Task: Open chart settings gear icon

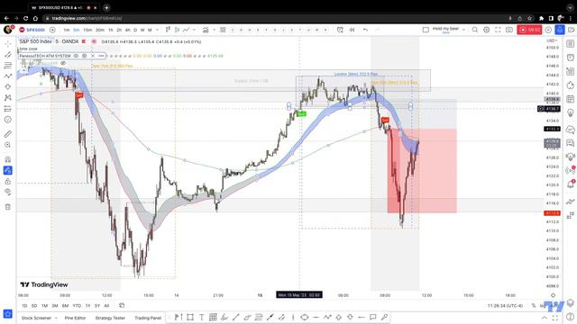Action: (487, 30)
